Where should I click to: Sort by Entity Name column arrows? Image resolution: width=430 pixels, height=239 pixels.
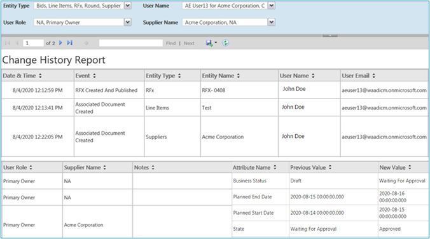239,76
